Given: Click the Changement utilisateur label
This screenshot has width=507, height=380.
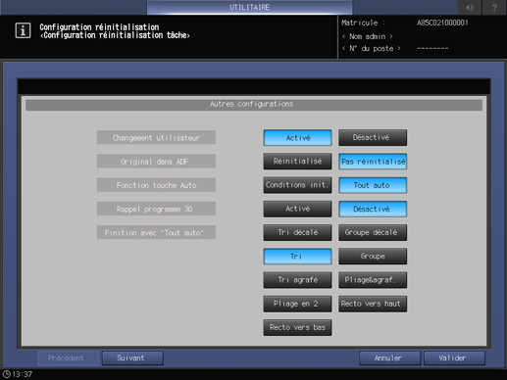Looking at the screenshot, I should point(156,138).
